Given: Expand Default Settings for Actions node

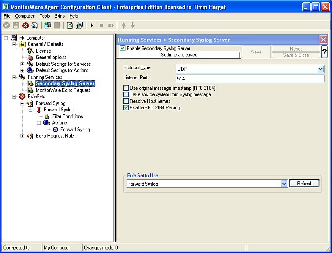Looking at the screenshot, I should tap(22, 70).
